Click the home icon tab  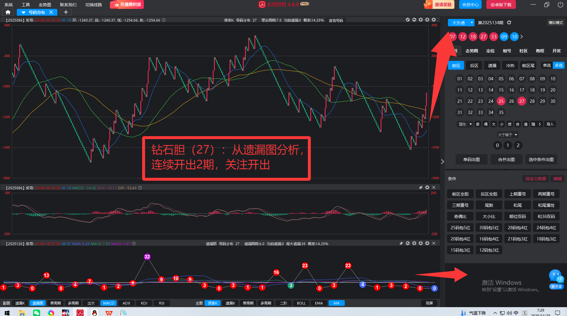8,12
